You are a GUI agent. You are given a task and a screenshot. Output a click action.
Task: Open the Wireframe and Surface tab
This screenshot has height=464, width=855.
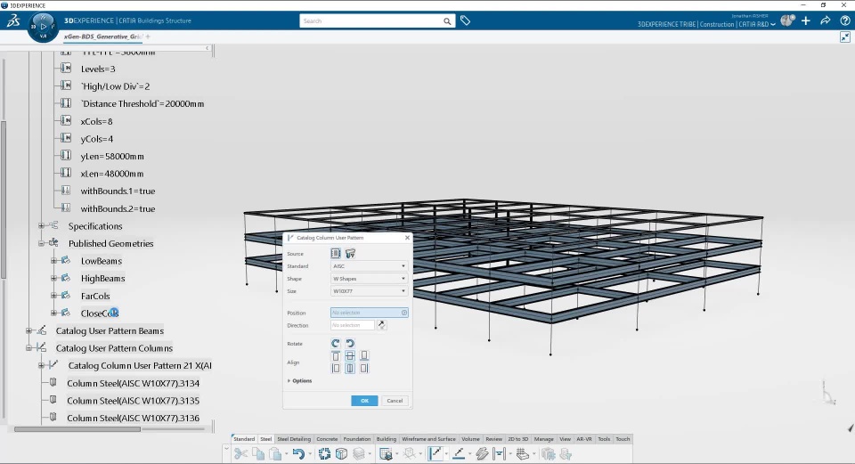point(428,439)
